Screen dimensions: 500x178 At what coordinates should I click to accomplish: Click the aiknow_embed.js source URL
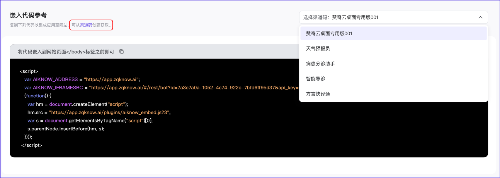(x=110, y=113)
